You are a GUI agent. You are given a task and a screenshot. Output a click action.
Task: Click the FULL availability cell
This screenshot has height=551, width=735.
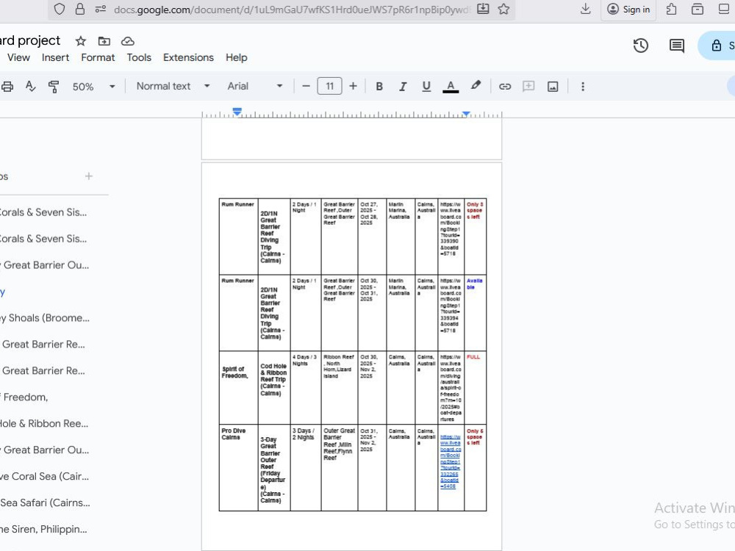pyautogui.click(x=475, y=388)
